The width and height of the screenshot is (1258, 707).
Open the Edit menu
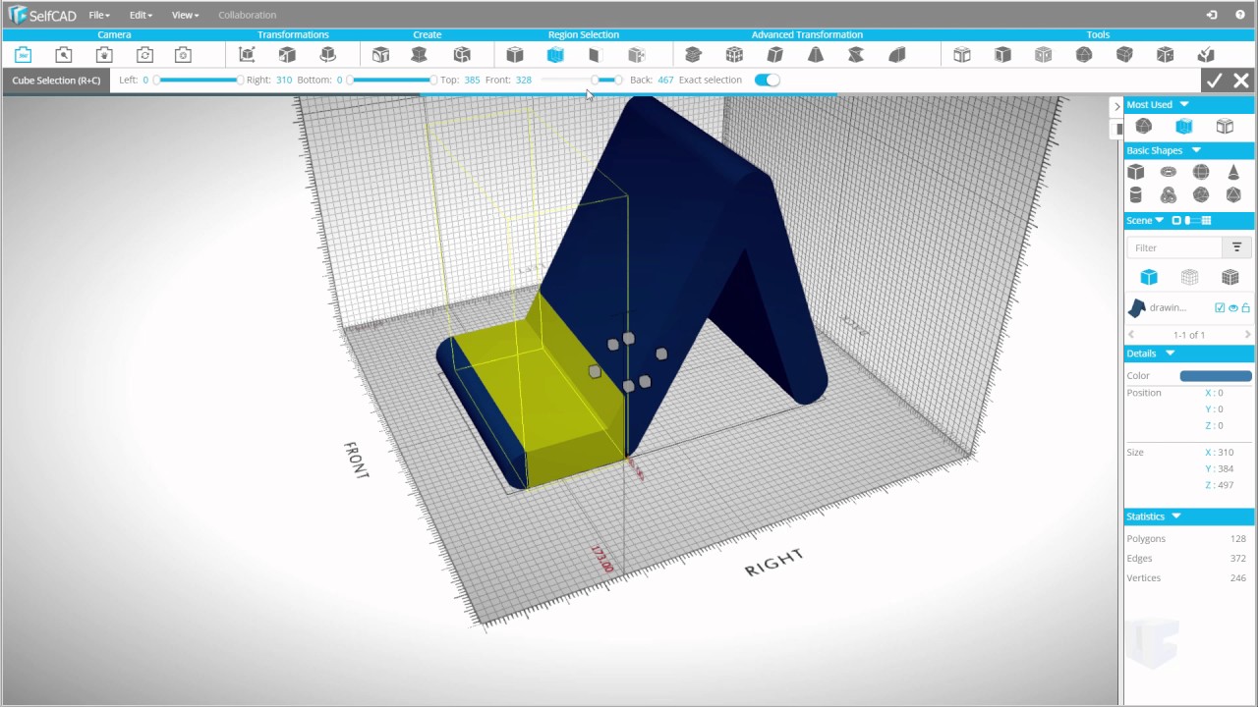[x=139, y=15]
